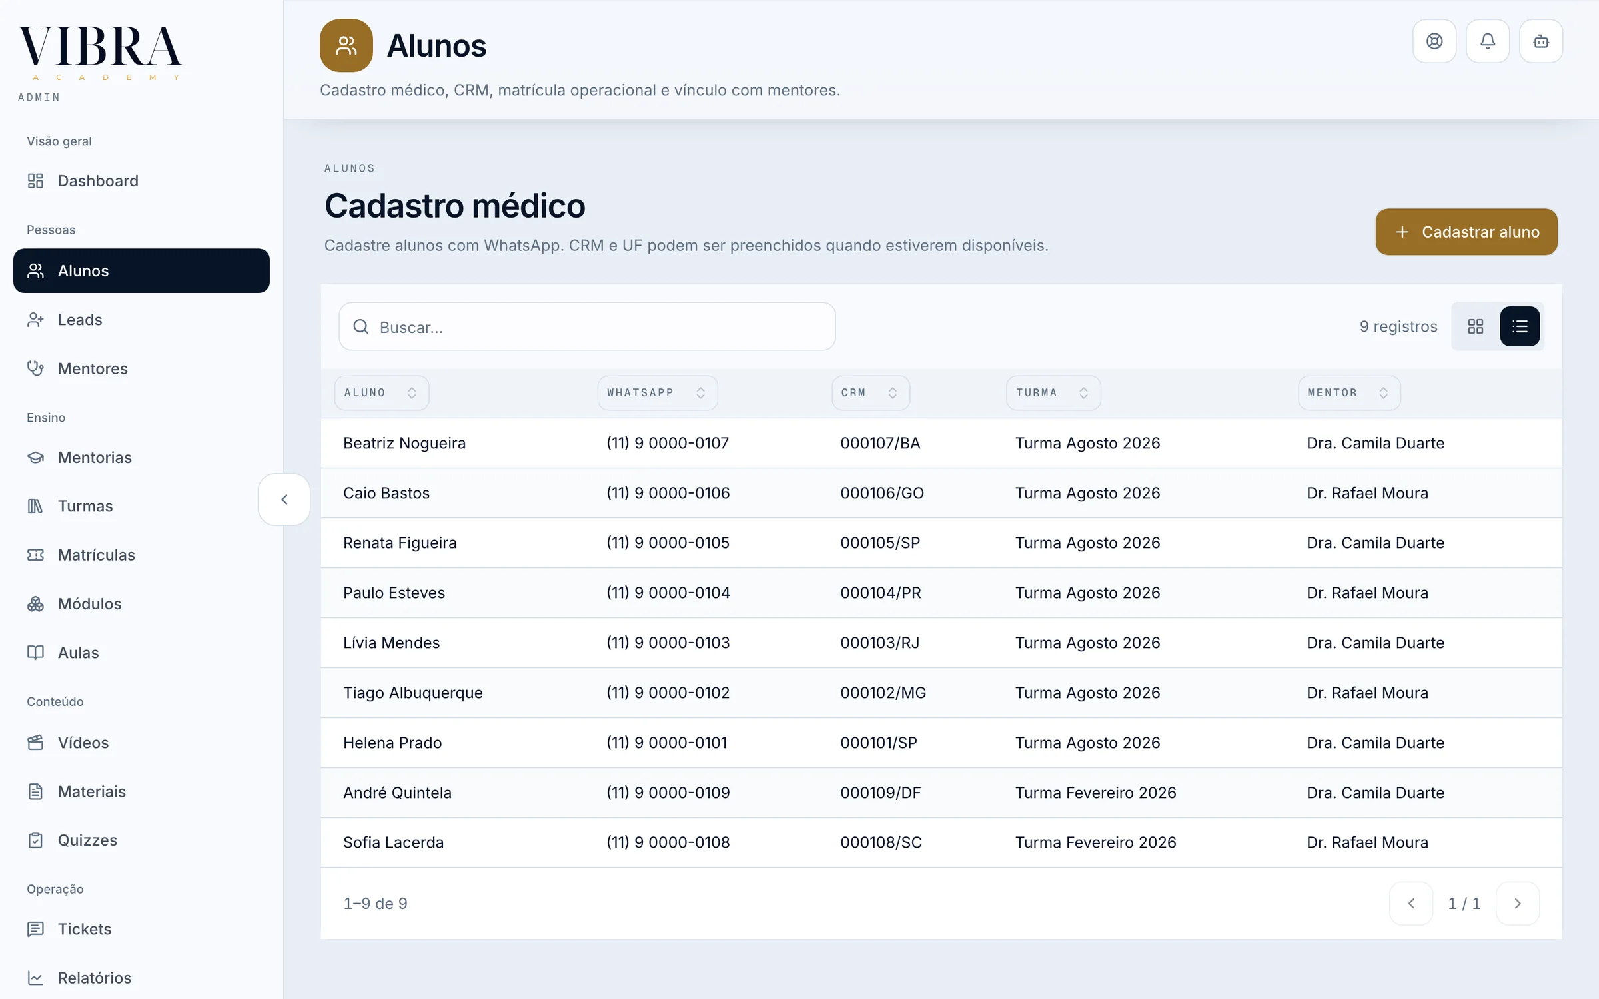Sort table by CRM column

pyautogui.click(x=870, y=393)
